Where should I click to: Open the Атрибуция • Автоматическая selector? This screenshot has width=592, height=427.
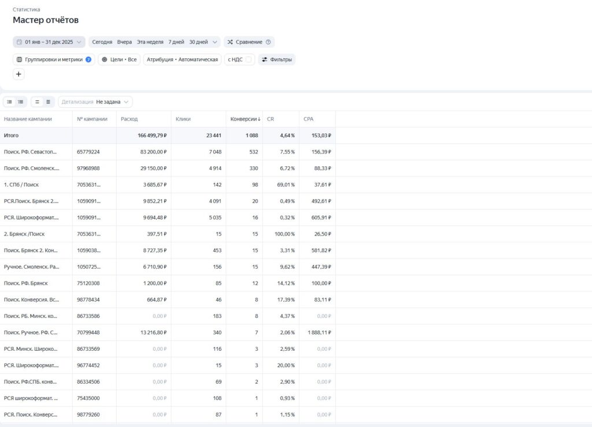click(x=182, y=59)
